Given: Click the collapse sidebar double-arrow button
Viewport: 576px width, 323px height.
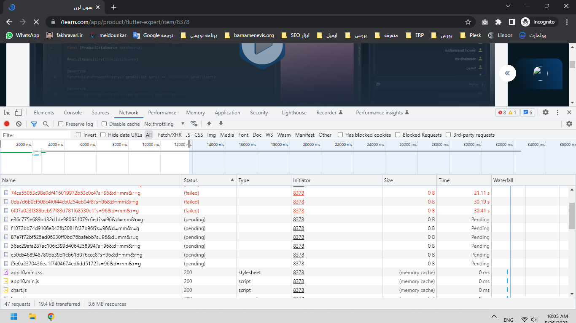Looking at the screenshot, I should [507, 73].
